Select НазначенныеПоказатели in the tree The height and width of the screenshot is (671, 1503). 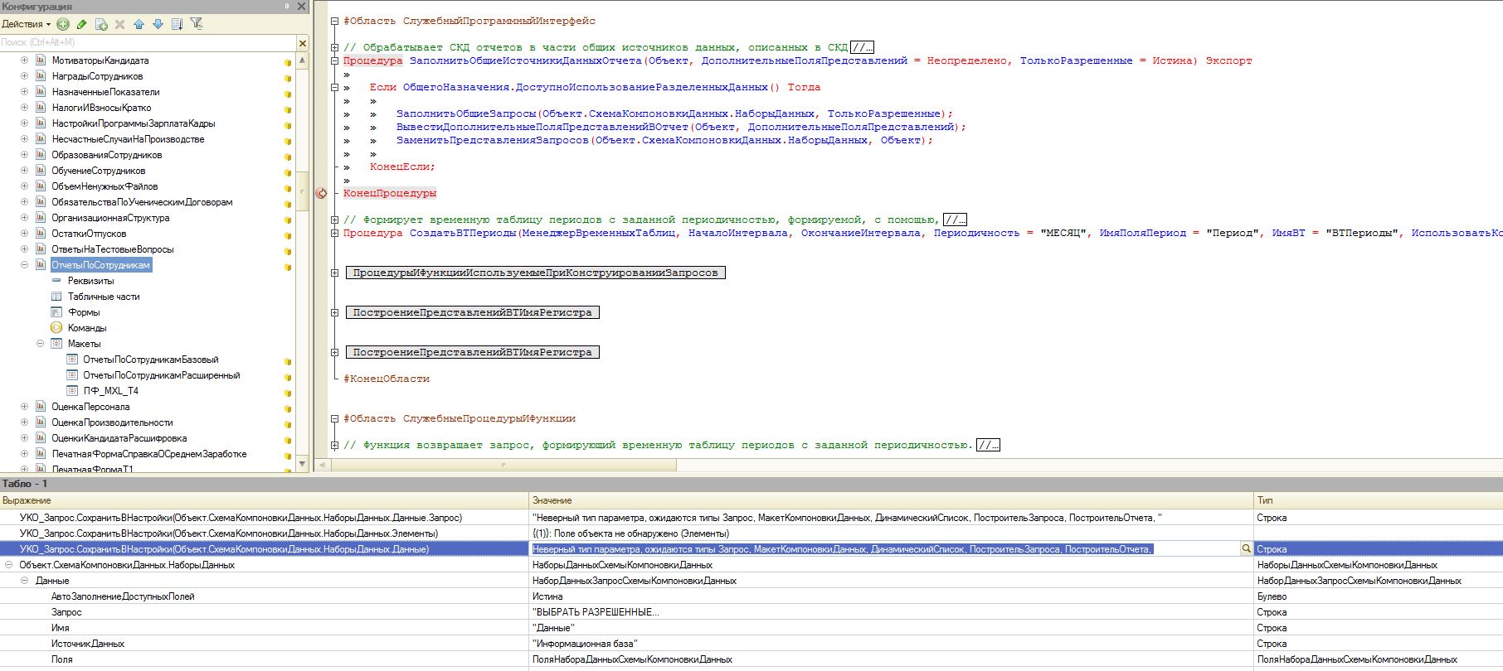point(105,92)
